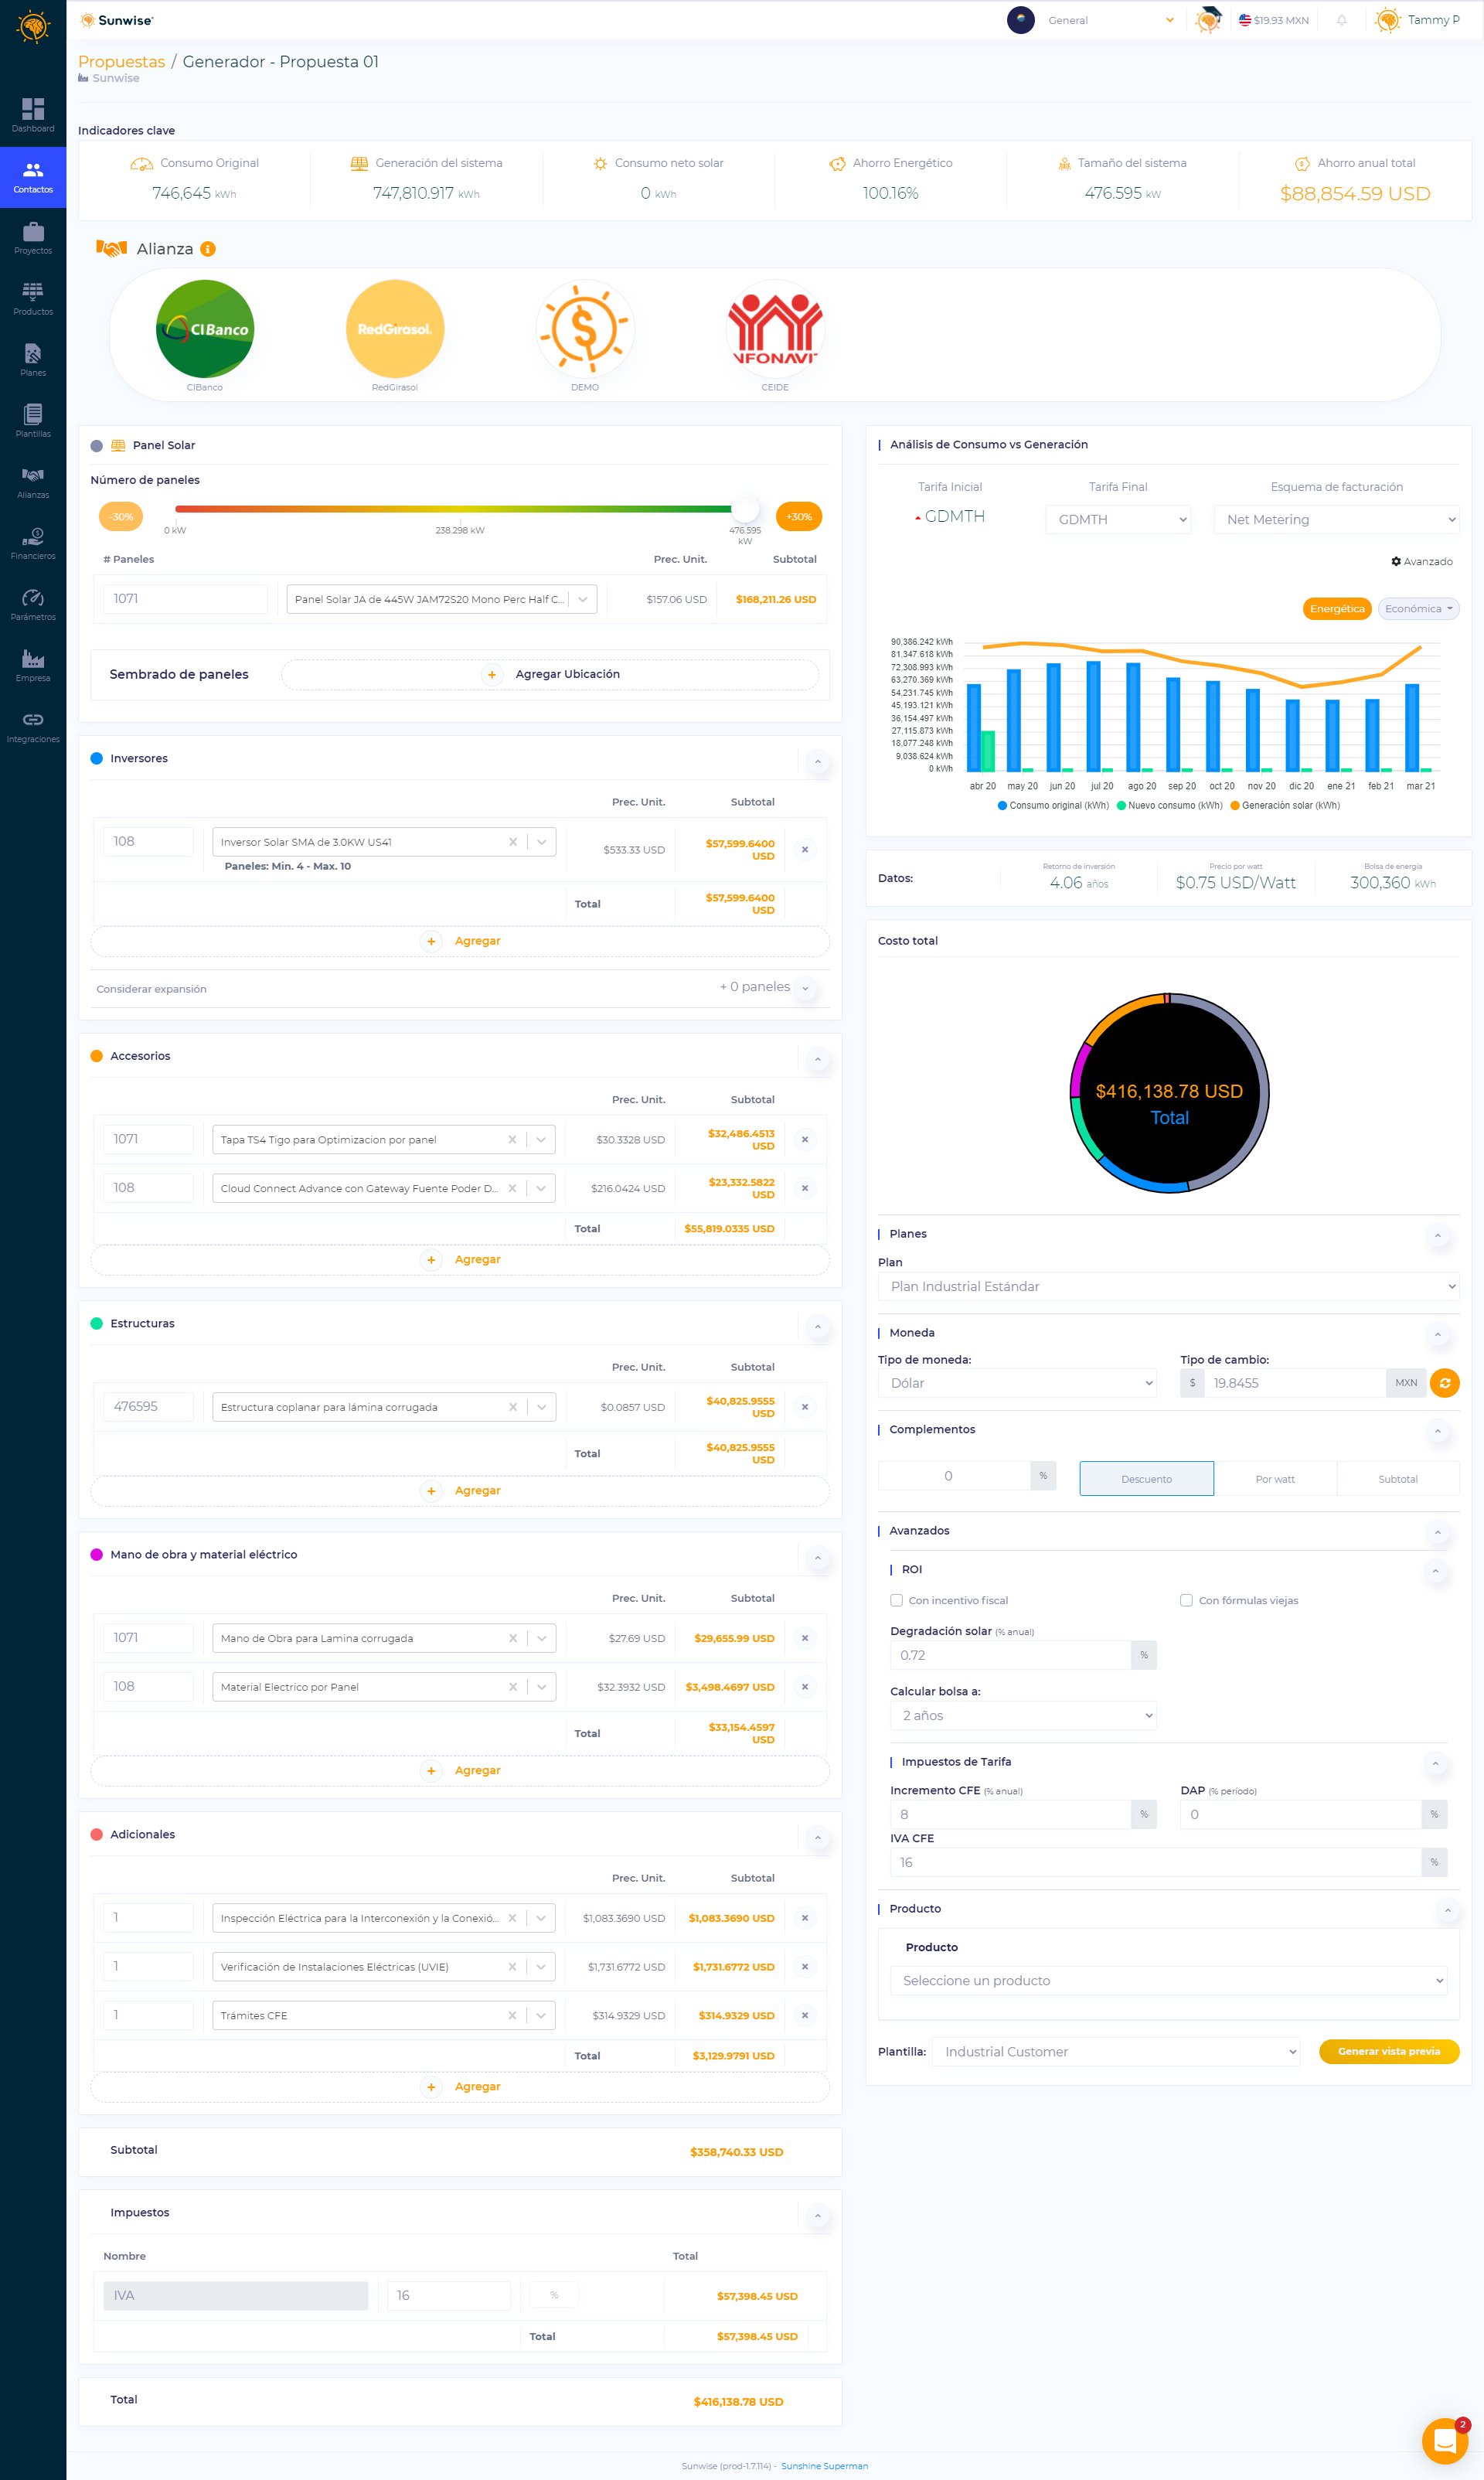This screenshot has height=2480, width=1484.
Task: Open the chat support bubble
Action: tap(1445, 2441)
